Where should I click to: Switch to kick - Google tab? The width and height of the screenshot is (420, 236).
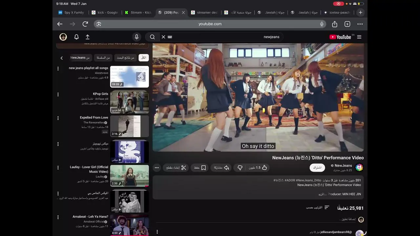point(105,12)
